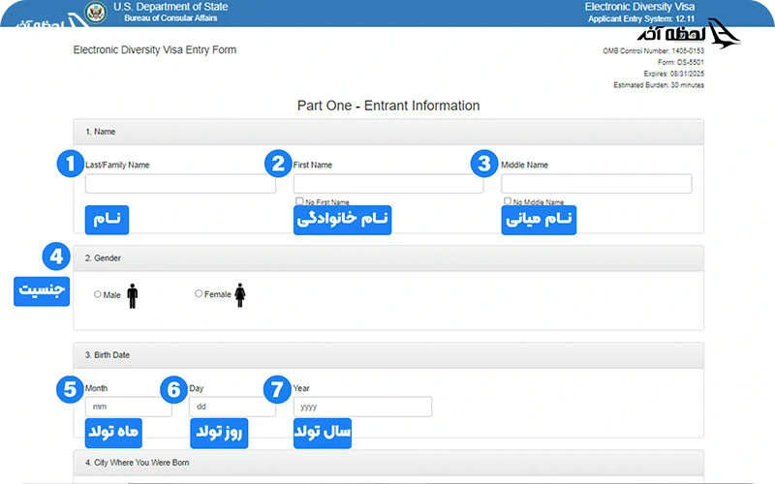Select the Female radio button

199,294
